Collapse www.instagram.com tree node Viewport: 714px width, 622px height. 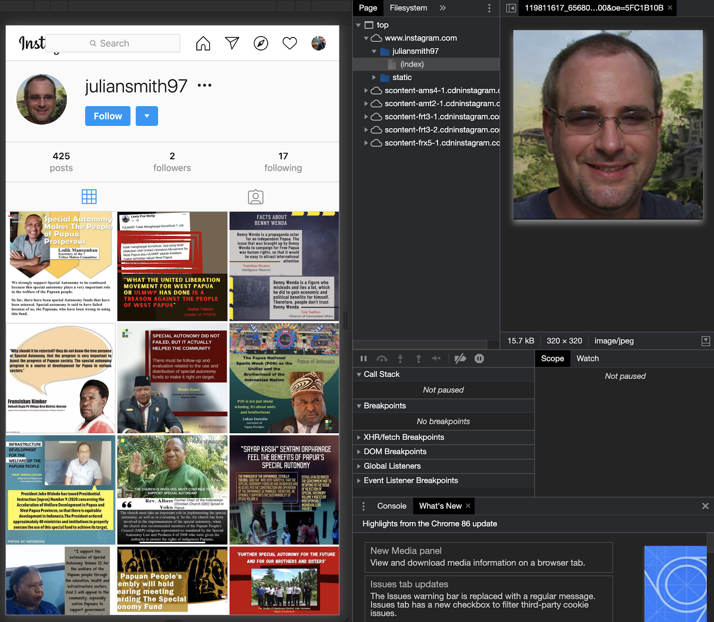click(366, 38)
